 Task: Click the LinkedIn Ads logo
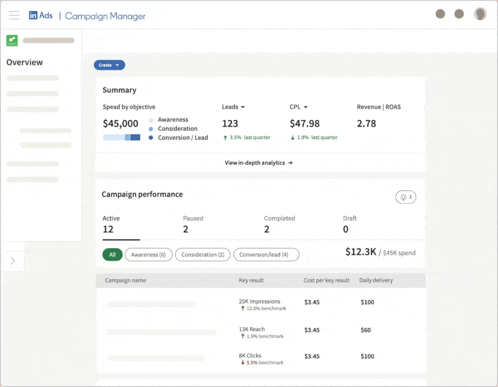[x=41, y=15]
